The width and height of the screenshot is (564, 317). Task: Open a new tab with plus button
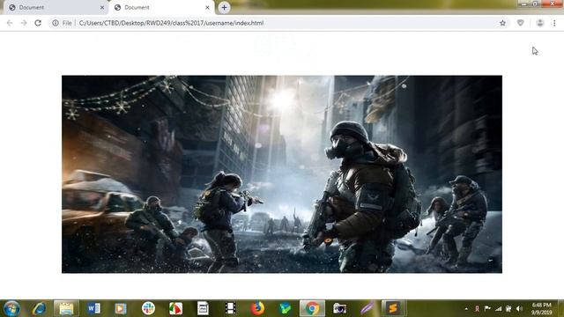pyautogui.click(x=224, y=7)
